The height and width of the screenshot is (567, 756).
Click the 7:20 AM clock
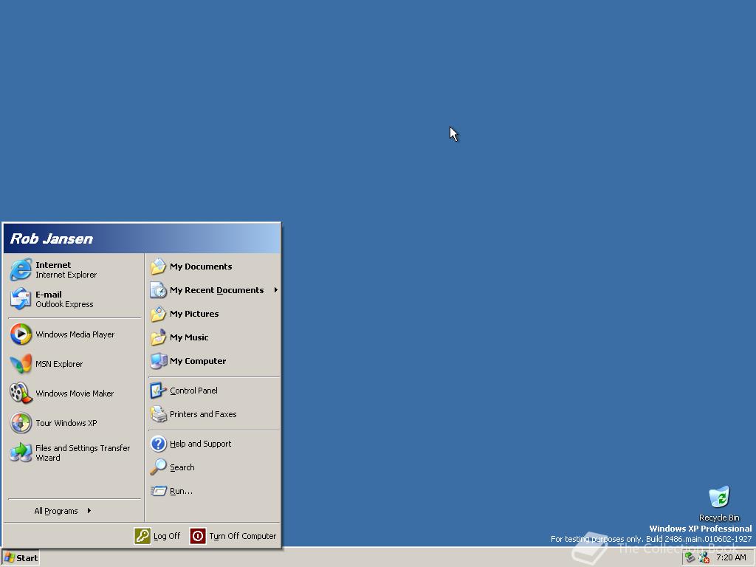coord(731,557)
